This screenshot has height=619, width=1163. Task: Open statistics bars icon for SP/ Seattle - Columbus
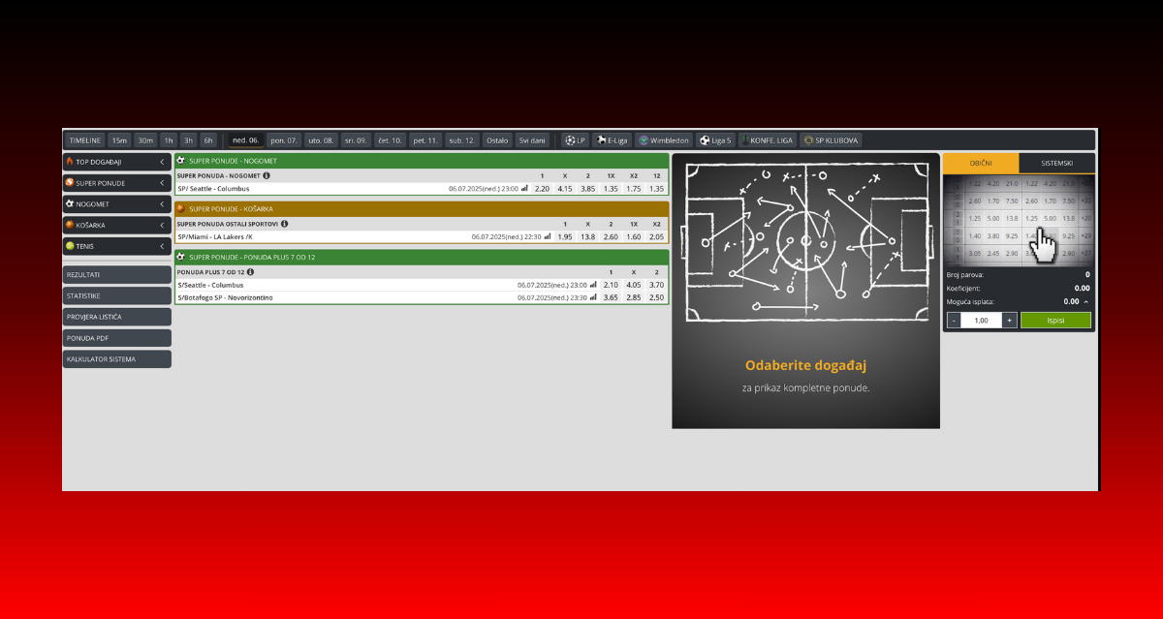coord(525,189)
